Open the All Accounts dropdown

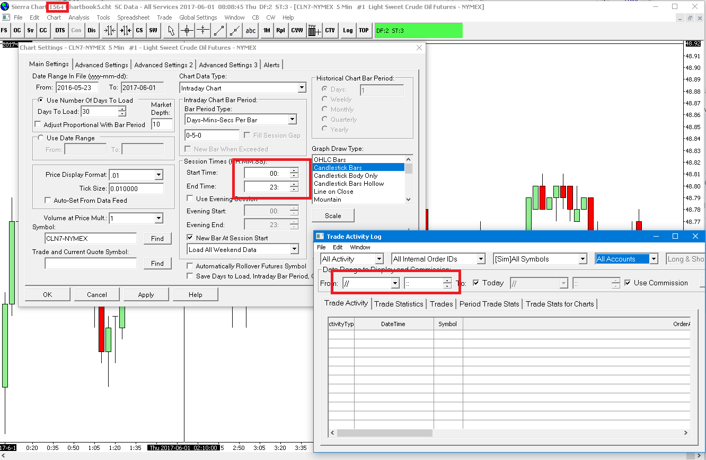pyautogui.click(x=654, y=259)
